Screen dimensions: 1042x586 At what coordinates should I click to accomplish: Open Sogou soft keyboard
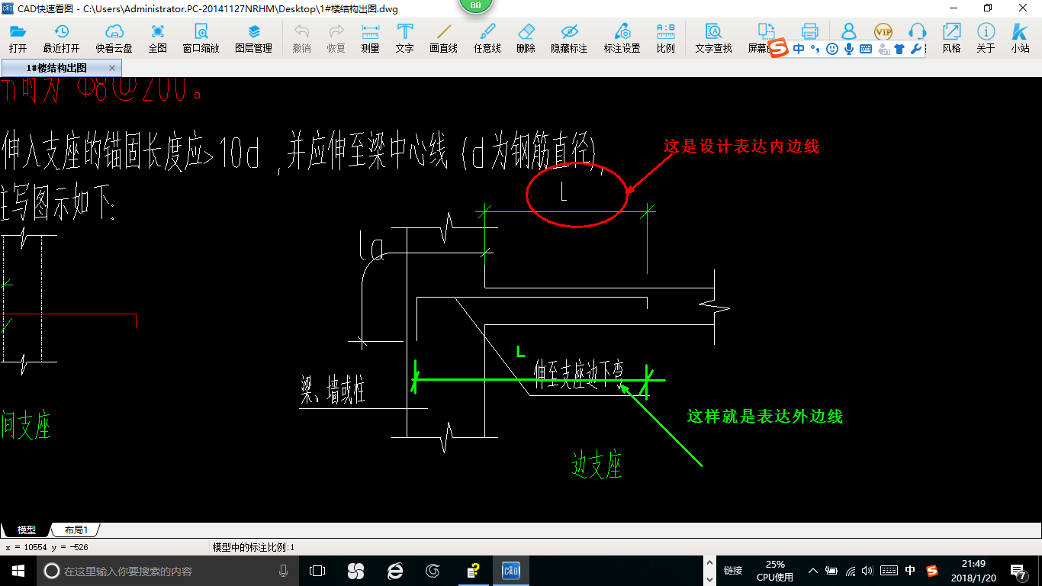pos(866,49)
